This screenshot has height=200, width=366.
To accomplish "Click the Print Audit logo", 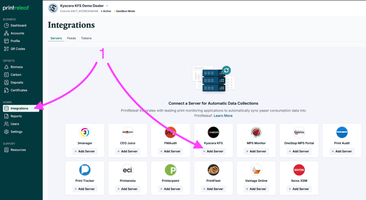I will tap(342, 132).
